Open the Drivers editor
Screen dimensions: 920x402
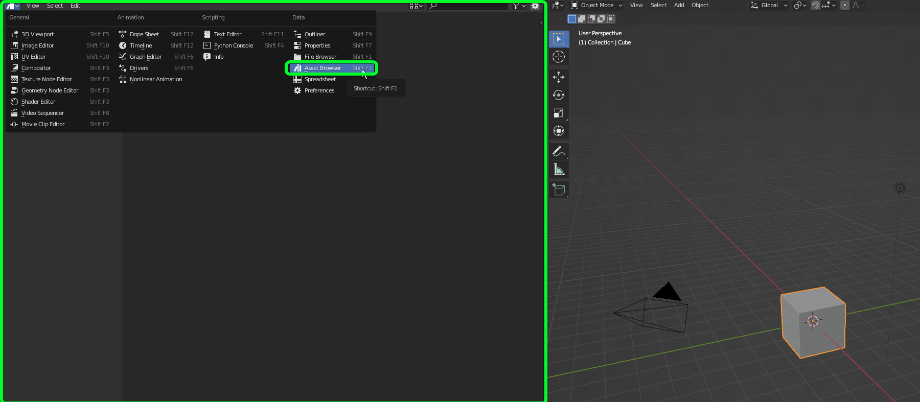click(x=156, y=68)
